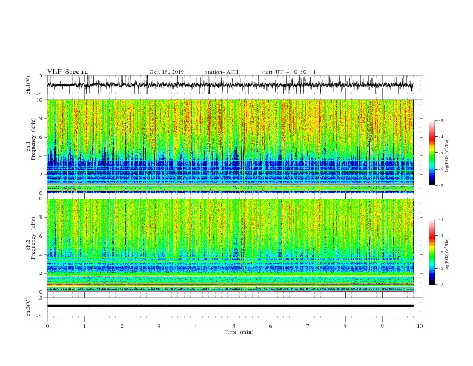The height and width of the screenshot is (366, 473).
Task: Click the 'station=ATH' label
Action: 222,72
